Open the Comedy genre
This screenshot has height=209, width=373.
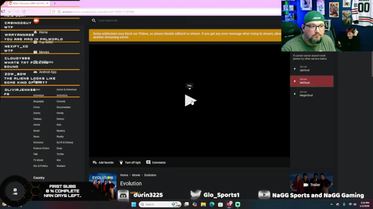pos(61,101)
